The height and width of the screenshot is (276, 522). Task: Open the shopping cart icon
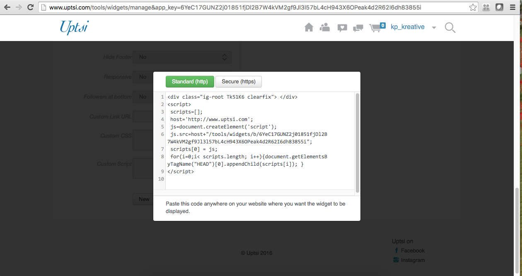coord(375,28)
